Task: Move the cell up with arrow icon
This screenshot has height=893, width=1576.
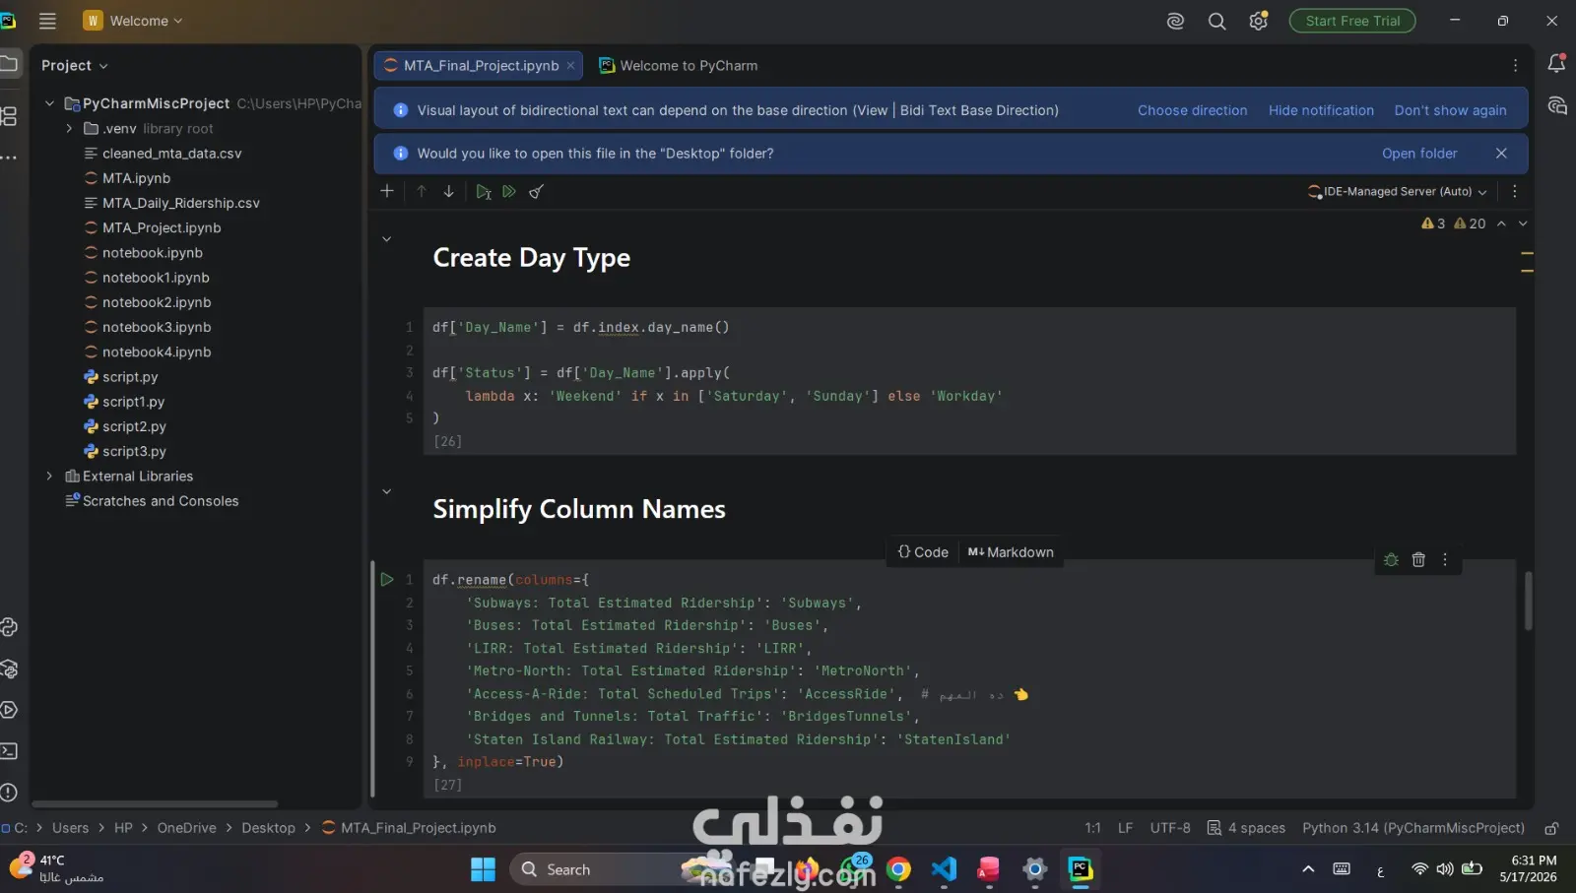Action: (x=422, y=191)
